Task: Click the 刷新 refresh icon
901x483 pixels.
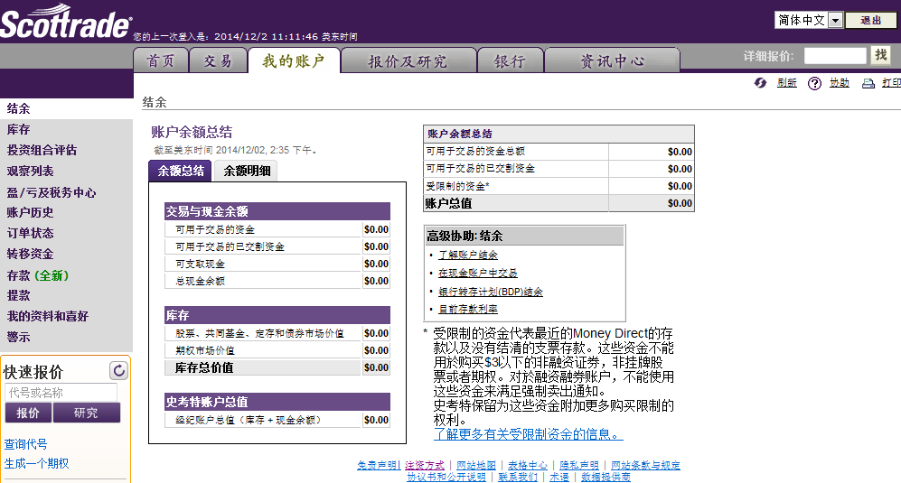Action: click(x=761, y=83)
